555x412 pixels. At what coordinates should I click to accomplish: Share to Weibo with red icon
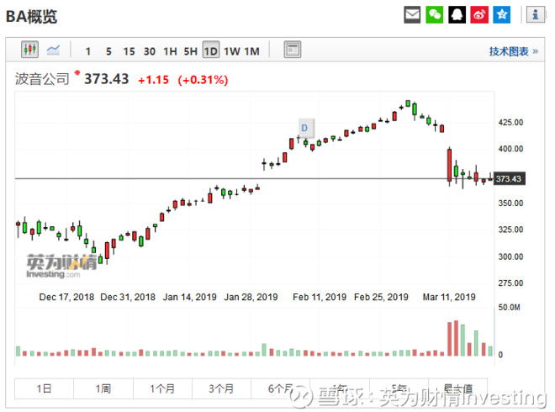click(x=479, y=15)
